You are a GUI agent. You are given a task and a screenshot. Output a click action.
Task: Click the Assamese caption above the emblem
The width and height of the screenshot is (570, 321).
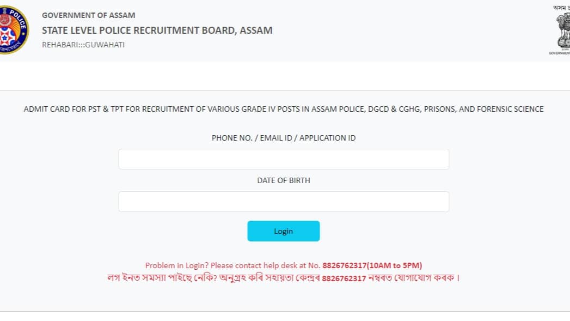click(x=561, y=7)
